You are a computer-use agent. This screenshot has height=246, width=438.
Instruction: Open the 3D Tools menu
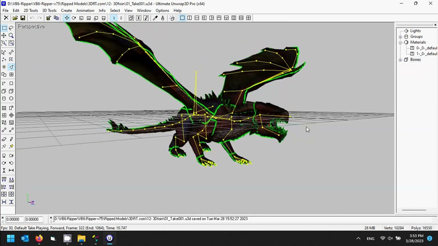49,11
